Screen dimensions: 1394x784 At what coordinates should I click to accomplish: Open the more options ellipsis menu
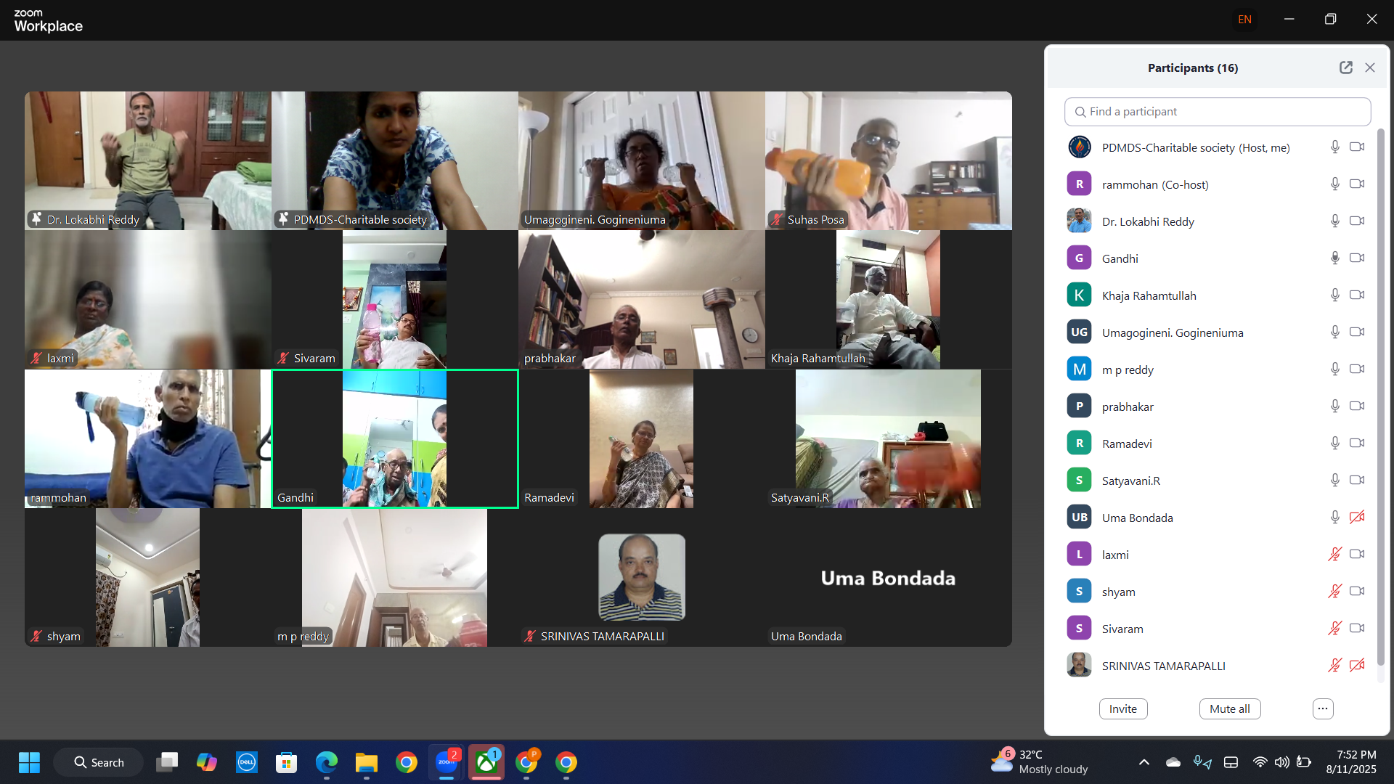pos(1323,709)
